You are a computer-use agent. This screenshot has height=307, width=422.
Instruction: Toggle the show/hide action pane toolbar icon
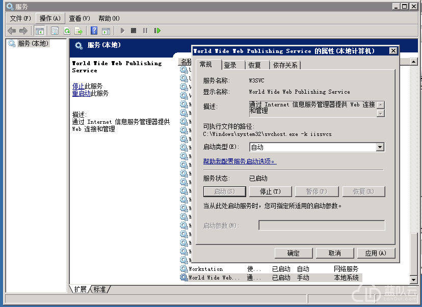pos(106,31)
